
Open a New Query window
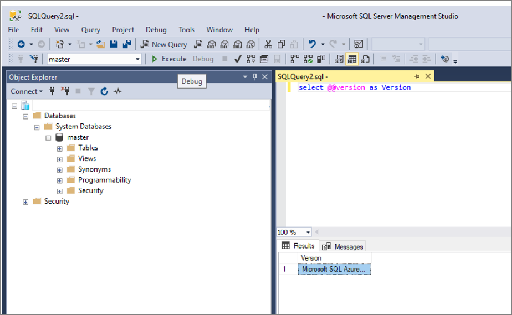(x=164, y=44)
